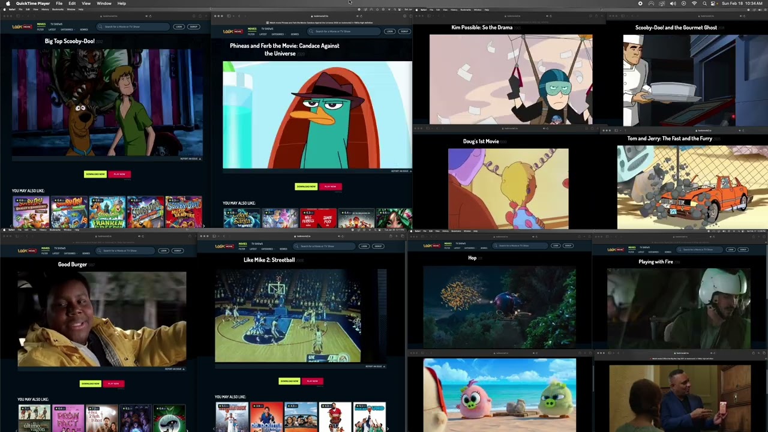Select TV SHOWS tab in Good Burger window

coord(59,248)
